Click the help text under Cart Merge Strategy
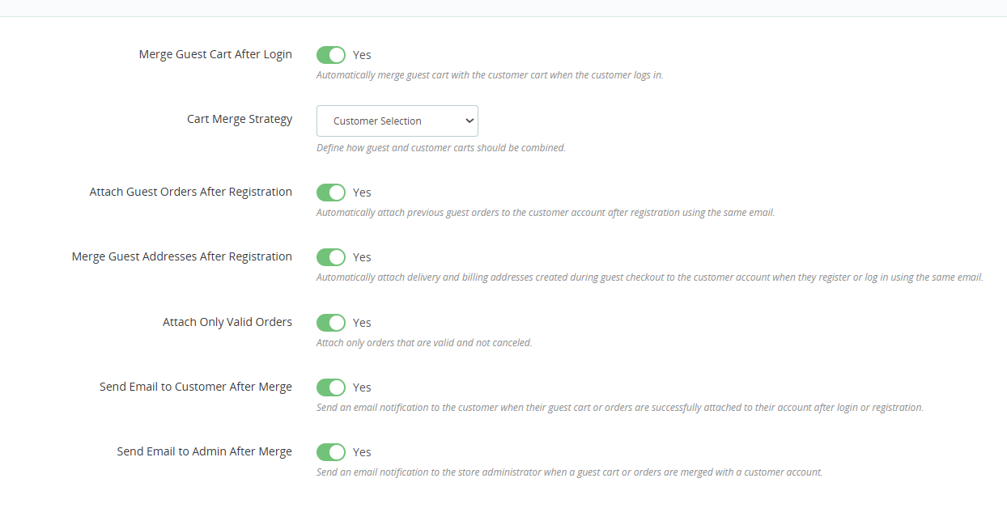 point(441,148)
